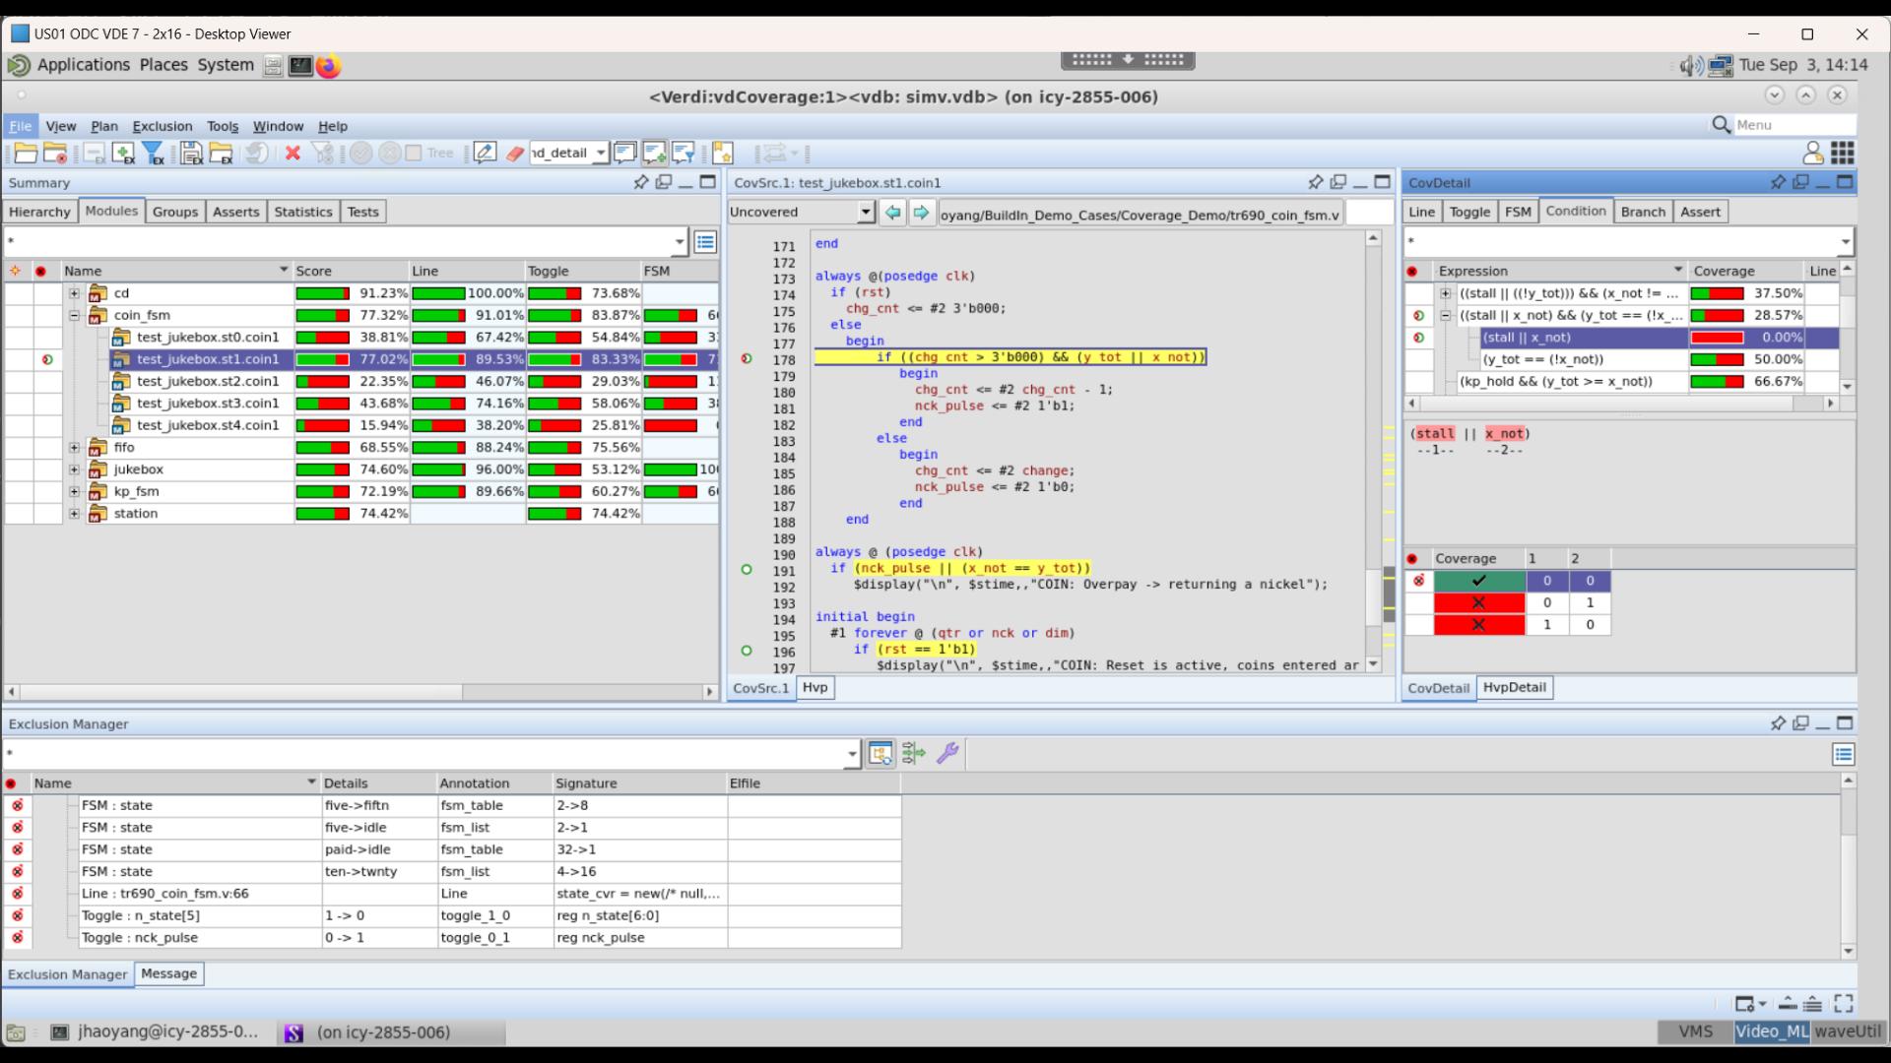Expand the cd module hierarchy entry
The height and width of the screenshot is (1063, 1891).
coord(74,292)
